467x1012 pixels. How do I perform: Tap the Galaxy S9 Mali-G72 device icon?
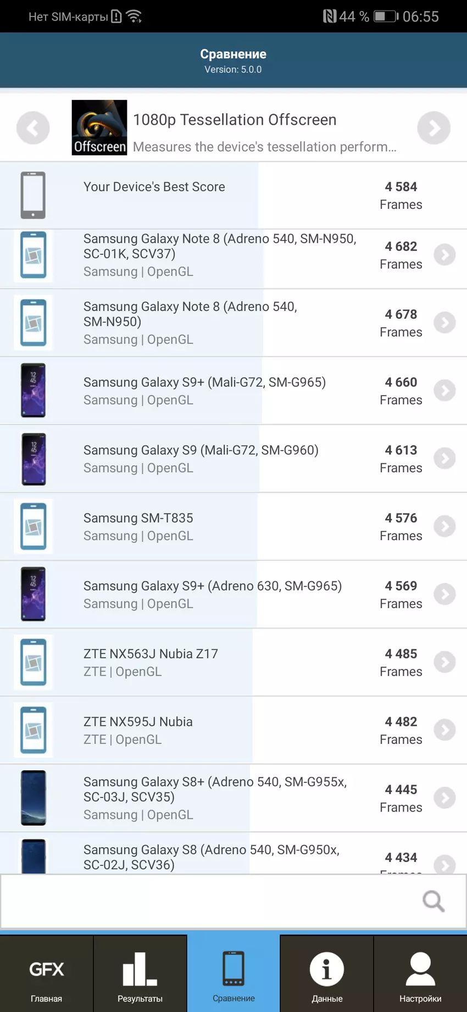34,459
